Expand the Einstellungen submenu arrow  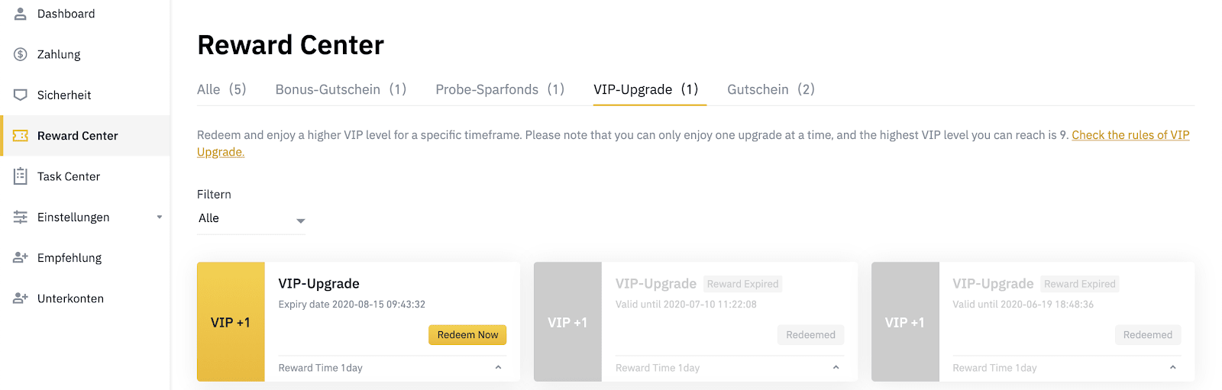click(160, 218)
